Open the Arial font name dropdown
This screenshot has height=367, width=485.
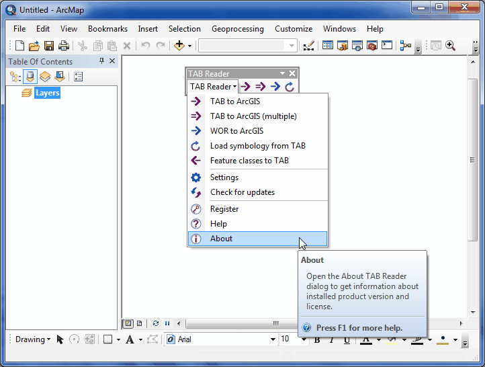click(273, 339)
